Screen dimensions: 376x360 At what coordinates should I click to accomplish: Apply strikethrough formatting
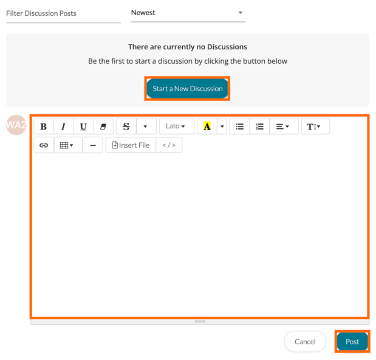click(126, 126)
